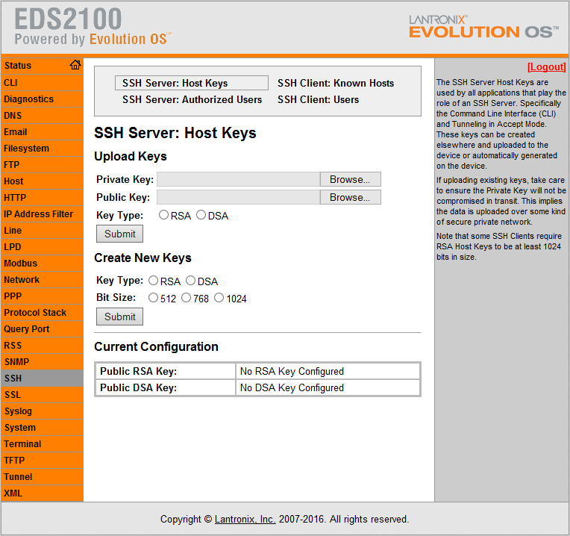Open the CLI menu page

(43, 83)
